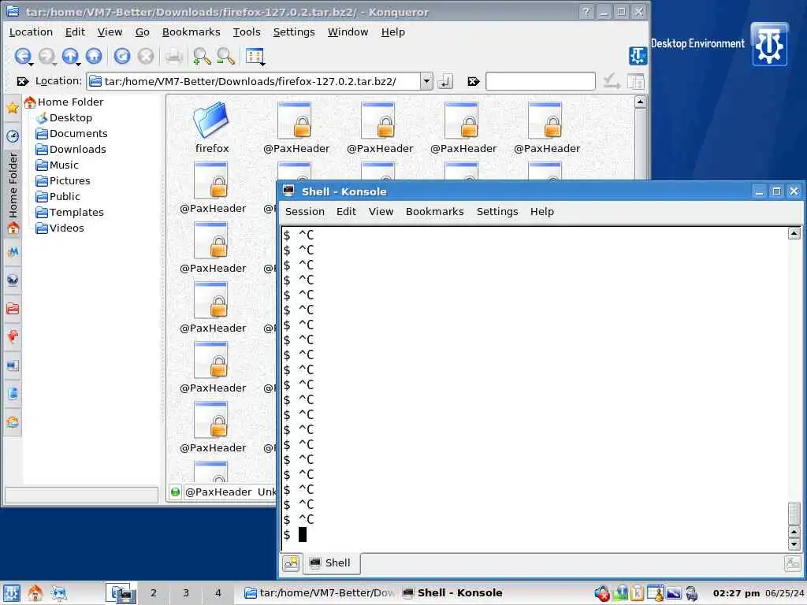This screenshot has height=605, width=807.
Task: Click the Trinity logo in the Konqueror toolbar
Action: pyautogui.click(x=638, y=56)
